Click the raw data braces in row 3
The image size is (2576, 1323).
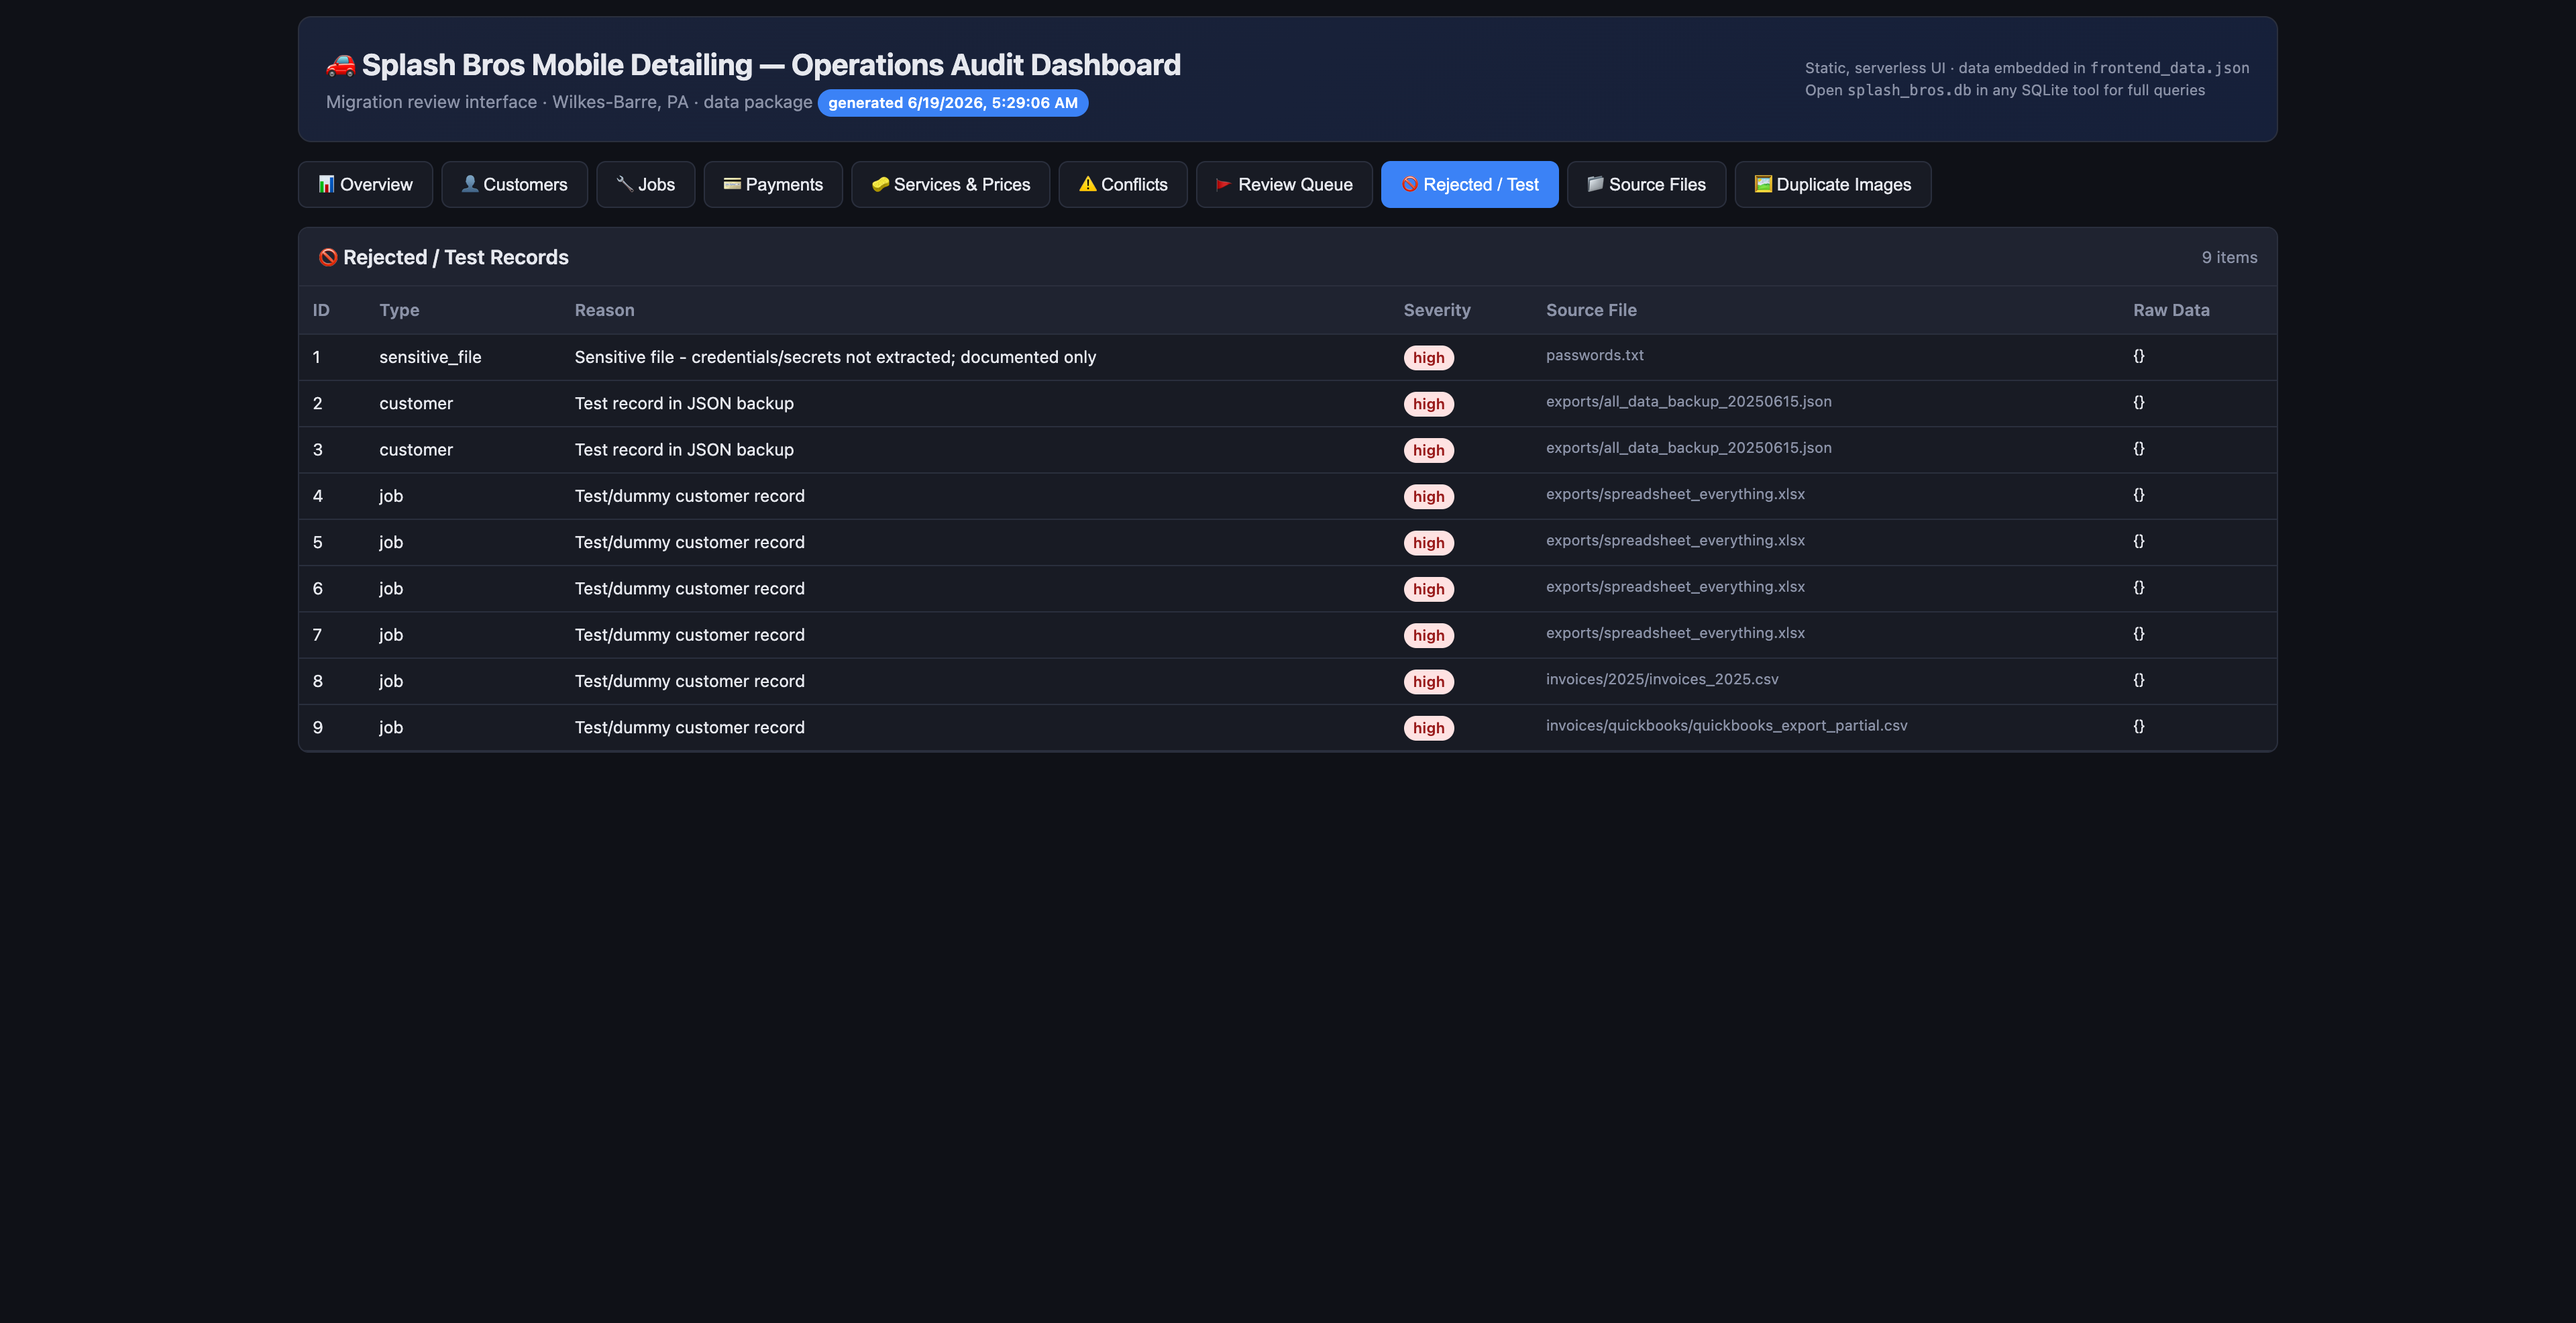tap(2138, 448)
